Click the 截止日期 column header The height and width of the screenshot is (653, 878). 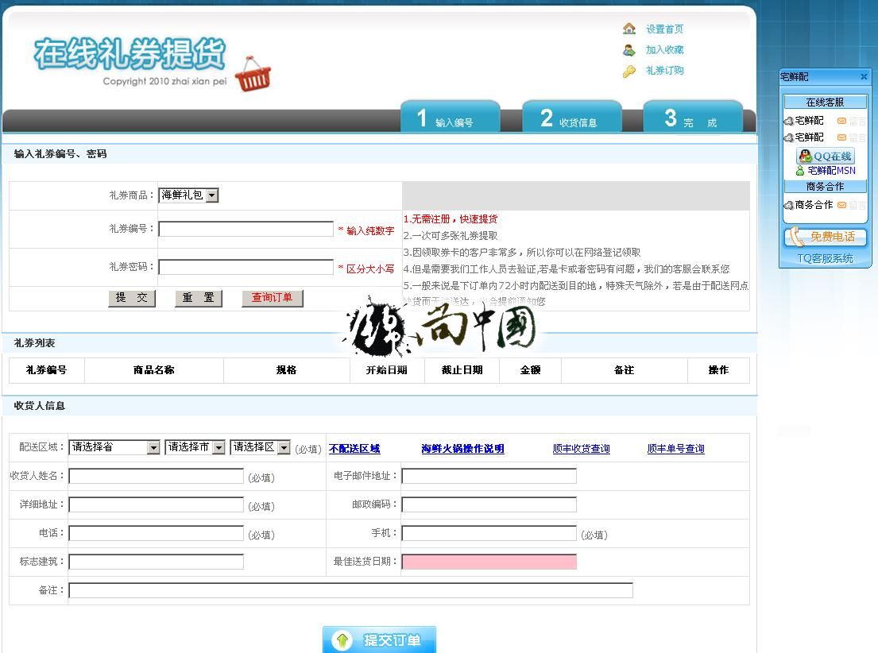point(462,370)
